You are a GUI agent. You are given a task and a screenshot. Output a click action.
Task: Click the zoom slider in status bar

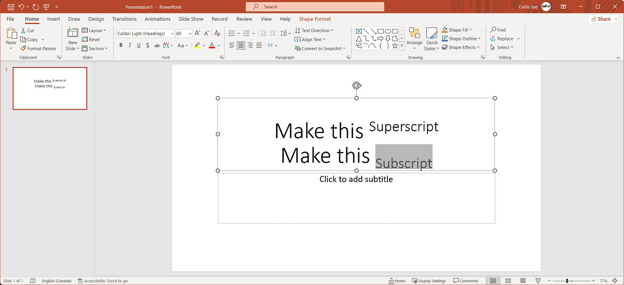(567, 281)
